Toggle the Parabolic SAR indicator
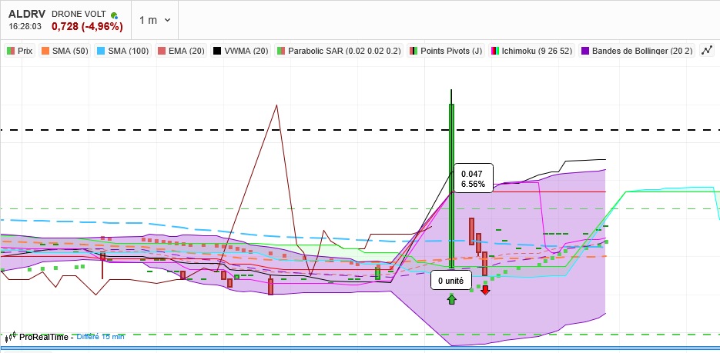The image size is (720, 353). 340,51
